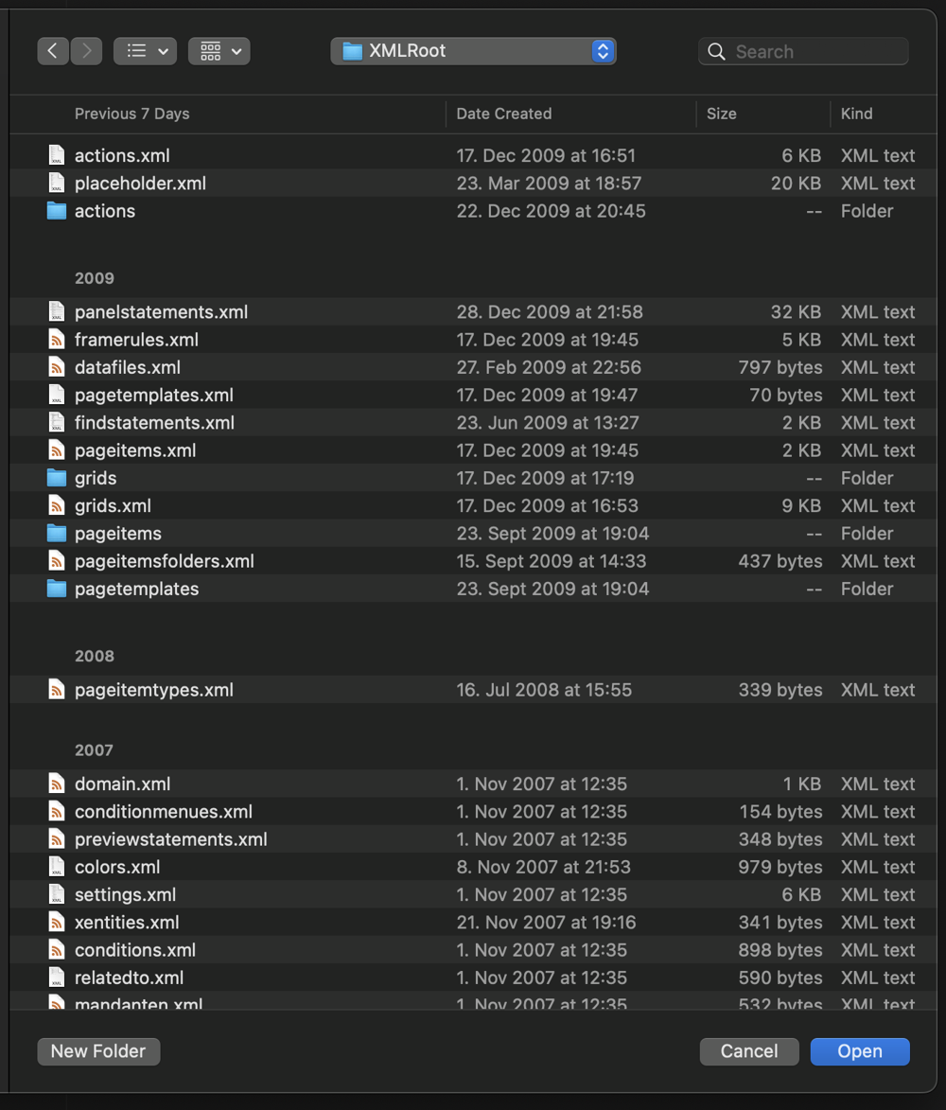946x1110 pixels.
Task: Click the domain.xml file name
Action: pyautogui.click(x=122, y=784)
